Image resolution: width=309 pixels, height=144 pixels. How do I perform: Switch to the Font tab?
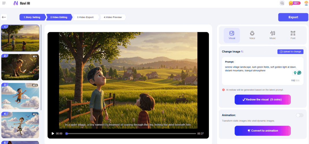coord(293,35)
